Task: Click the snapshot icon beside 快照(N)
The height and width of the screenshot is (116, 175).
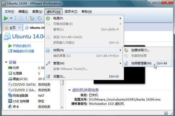Action: [x=48, y=50]
